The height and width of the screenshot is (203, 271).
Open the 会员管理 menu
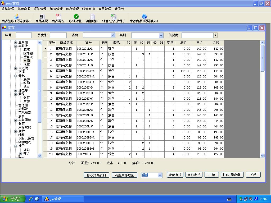tap(105, 9)
